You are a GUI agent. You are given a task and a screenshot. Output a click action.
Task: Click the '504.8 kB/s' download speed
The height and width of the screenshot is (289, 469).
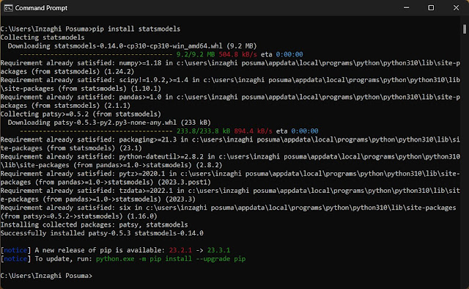click(237, 54)
